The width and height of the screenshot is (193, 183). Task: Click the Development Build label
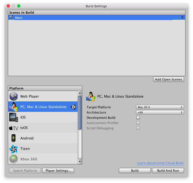tap(101, 118)
